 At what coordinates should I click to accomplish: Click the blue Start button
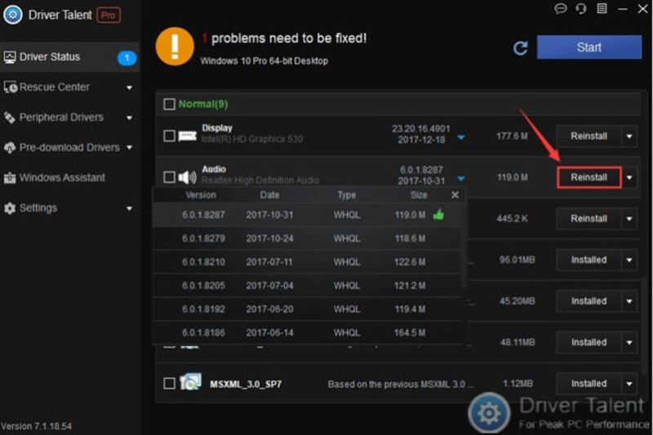589,47
